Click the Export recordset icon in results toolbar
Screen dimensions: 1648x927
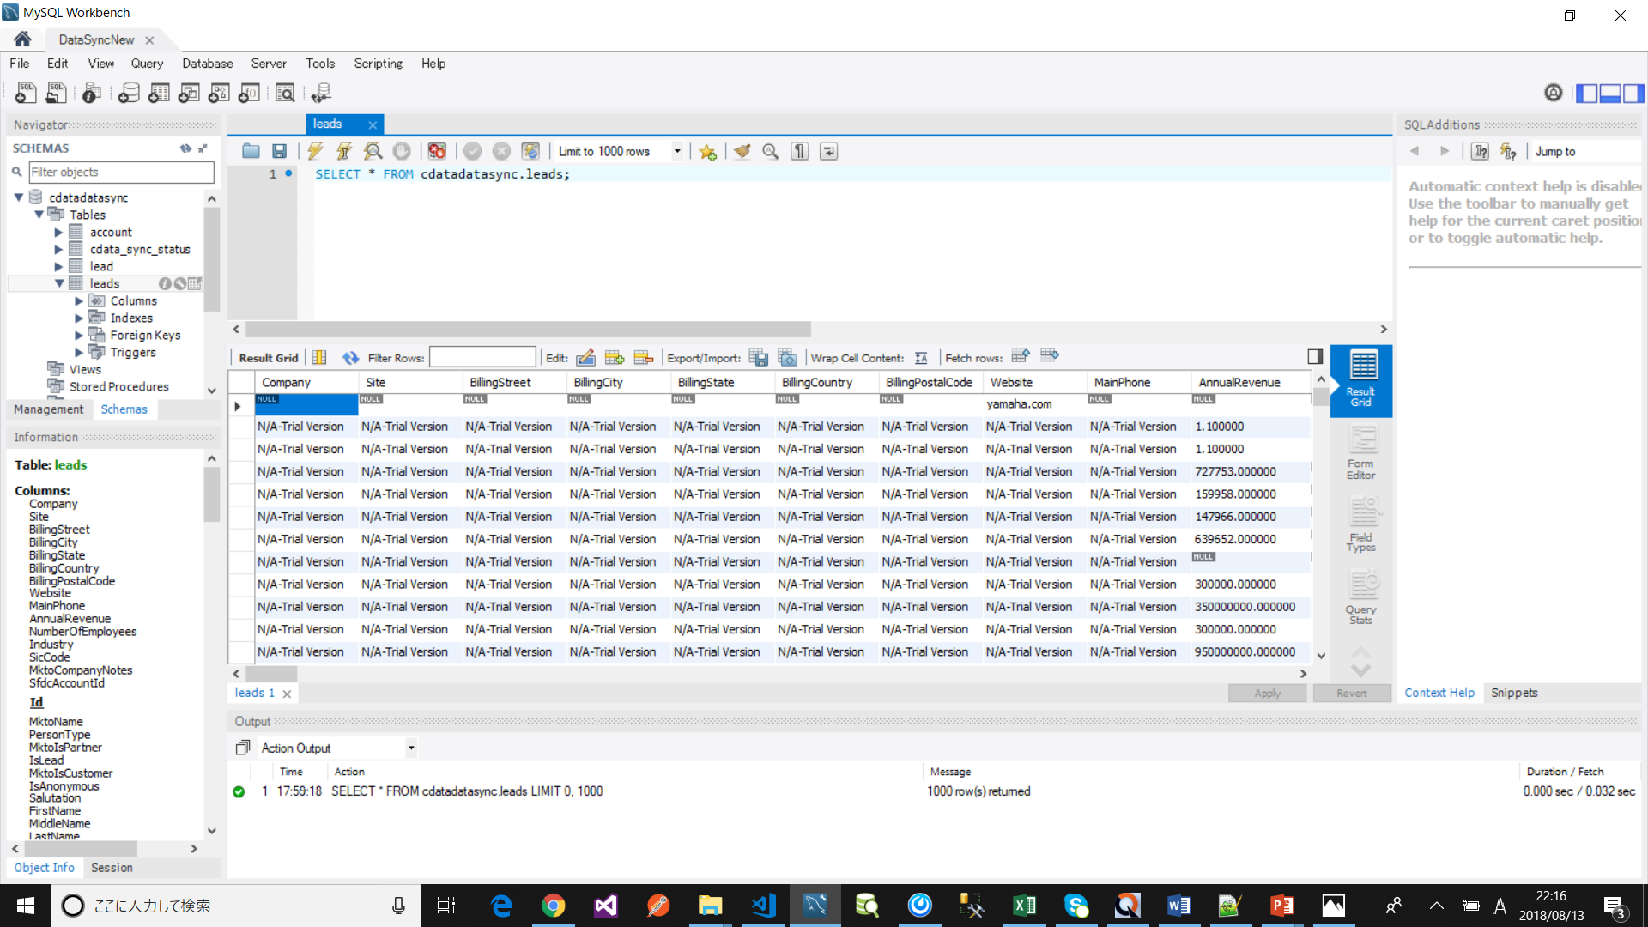[x=759, y=357]
